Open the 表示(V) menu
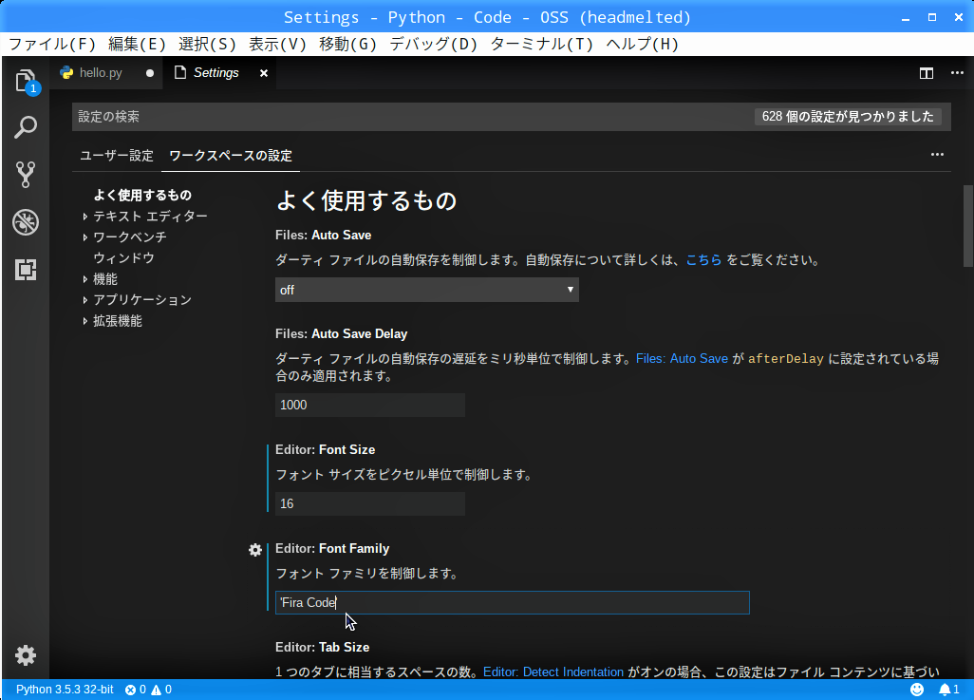This screenshot has height=700, width=974. click(277, 44)
